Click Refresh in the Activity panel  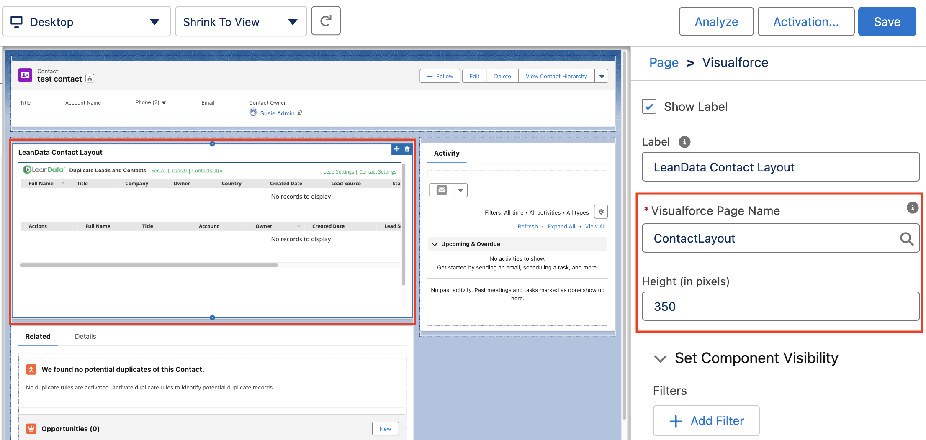tap(527, 227)
